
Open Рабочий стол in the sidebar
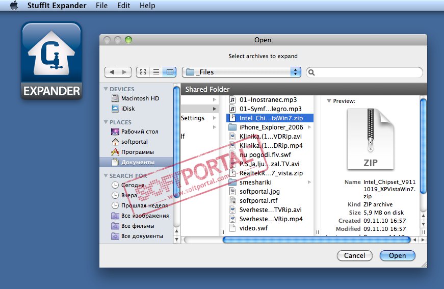point(135,132)
